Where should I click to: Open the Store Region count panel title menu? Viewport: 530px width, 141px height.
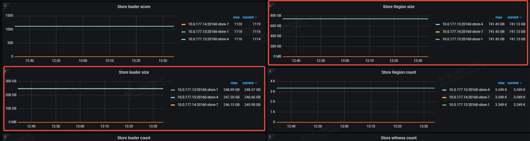398,72
